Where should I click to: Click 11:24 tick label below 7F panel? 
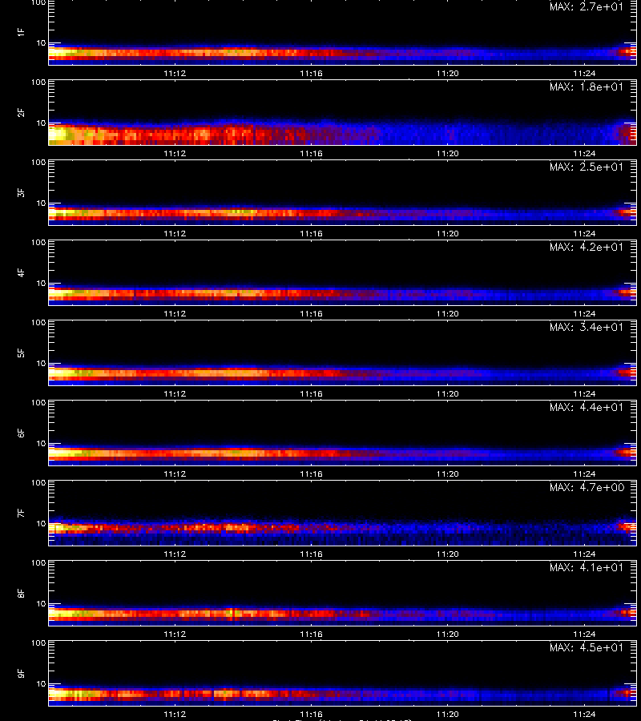pos(584,554)
